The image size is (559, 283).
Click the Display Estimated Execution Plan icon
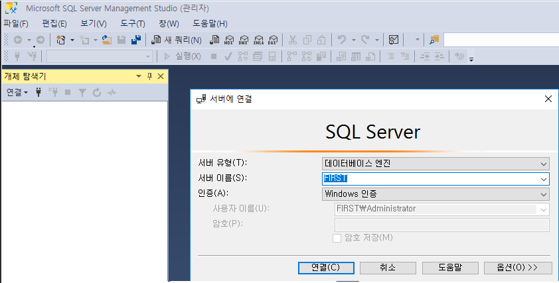[x=243, y=56]
